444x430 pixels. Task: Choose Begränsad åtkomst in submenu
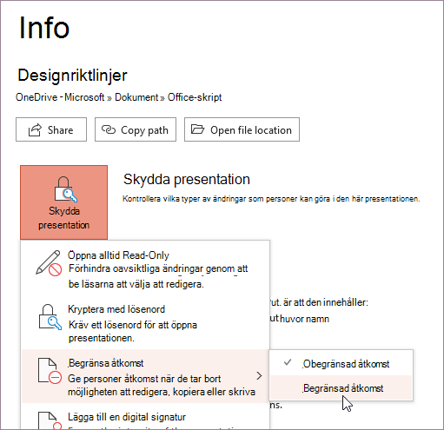(341, 387)
